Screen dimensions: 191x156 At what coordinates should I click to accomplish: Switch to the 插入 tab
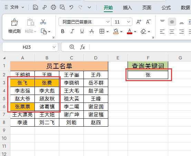[x=128, y=8]
